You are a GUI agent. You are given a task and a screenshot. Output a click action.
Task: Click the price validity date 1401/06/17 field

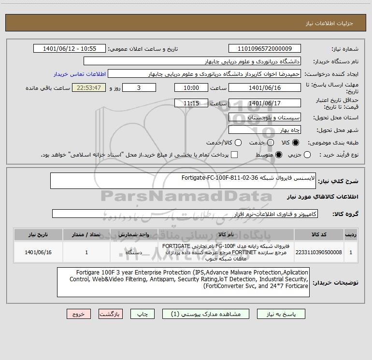point(265,103)
